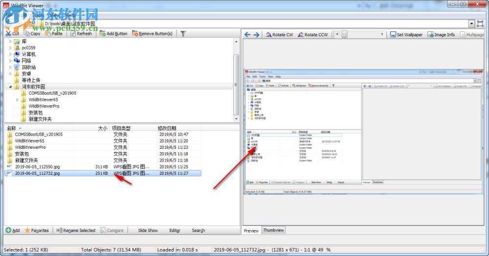
Task: Click the address path input field
Action: click(x=253, y=23)
